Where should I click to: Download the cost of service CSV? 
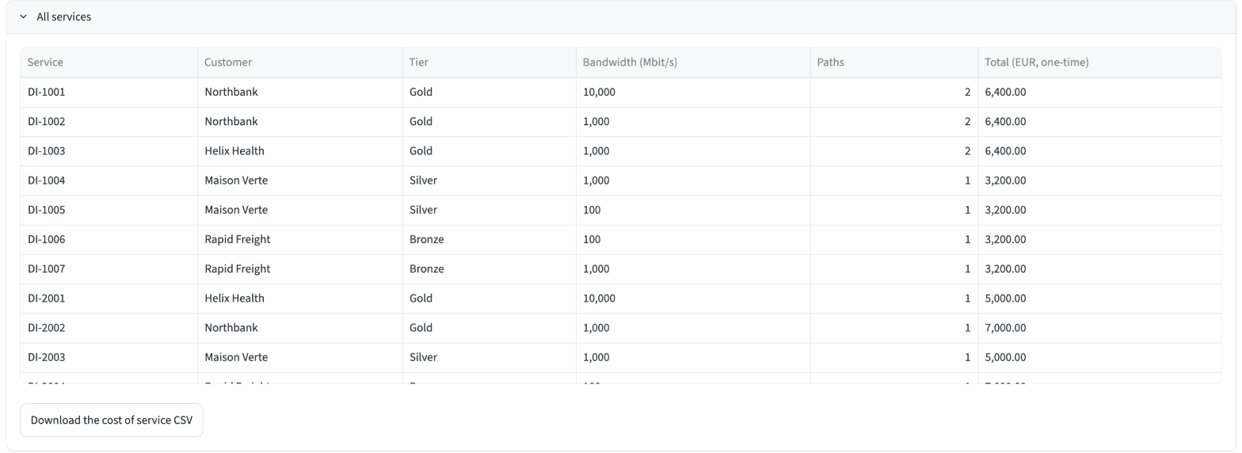(112, 420)
